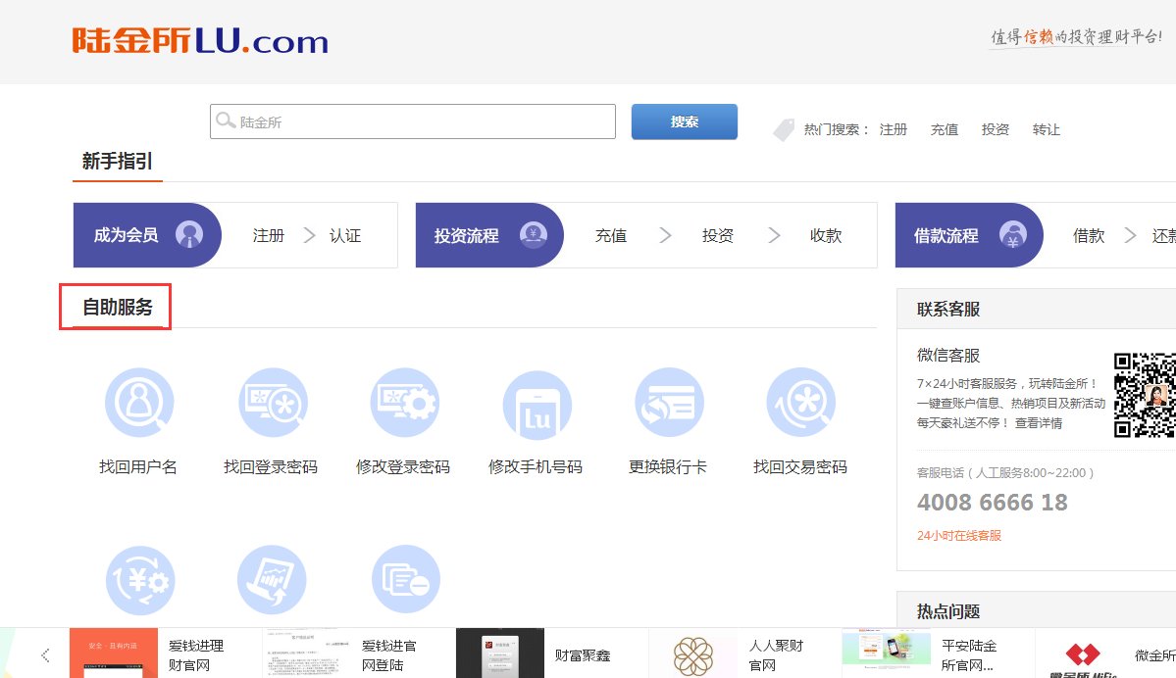Click the 修改登录密码 change-password icon
Viewport: 1176px width, 678px height.
405,402
